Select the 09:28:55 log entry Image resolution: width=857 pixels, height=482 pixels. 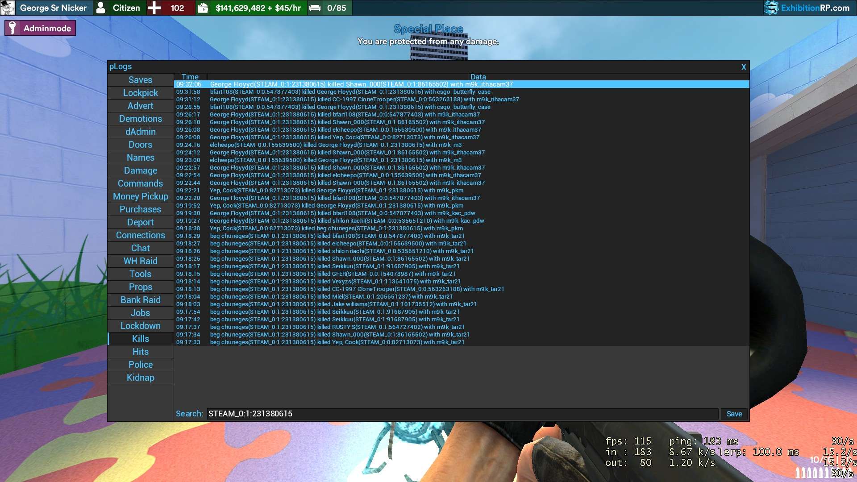[462, 107]
